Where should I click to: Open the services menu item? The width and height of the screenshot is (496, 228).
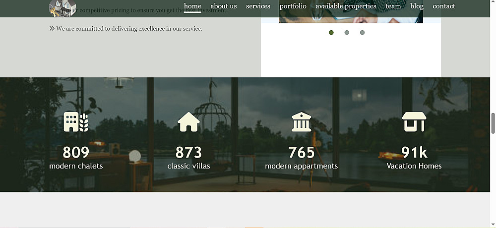pos(258,6)
